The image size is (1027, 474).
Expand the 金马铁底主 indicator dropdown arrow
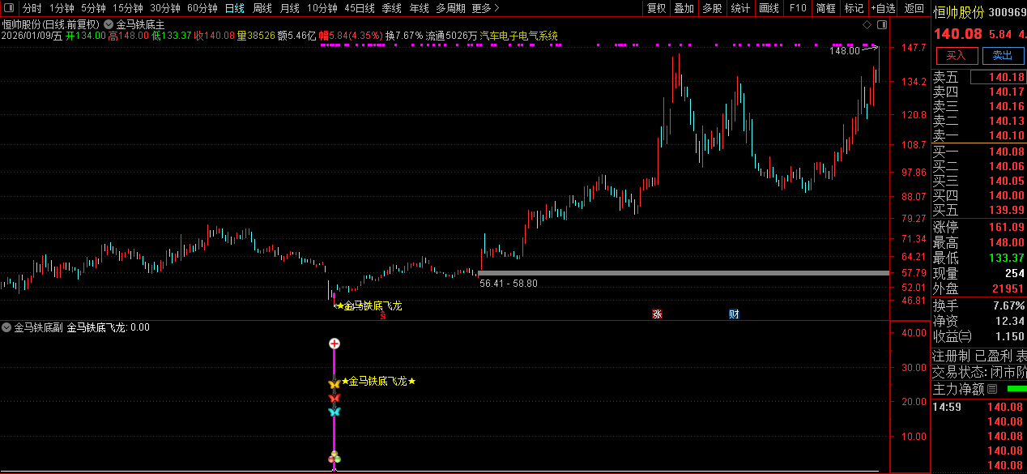pos(109,24)
